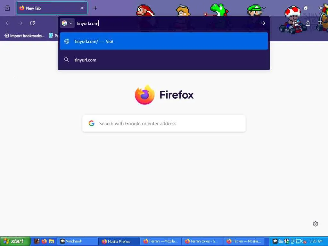Screen dimensions: 328x246
Task: Click the muted volume tray icon
Action: click(304, 242)
